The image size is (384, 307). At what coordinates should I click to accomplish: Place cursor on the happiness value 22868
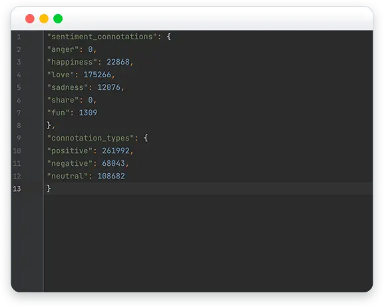pyautogui.click(x=118, y=62)
